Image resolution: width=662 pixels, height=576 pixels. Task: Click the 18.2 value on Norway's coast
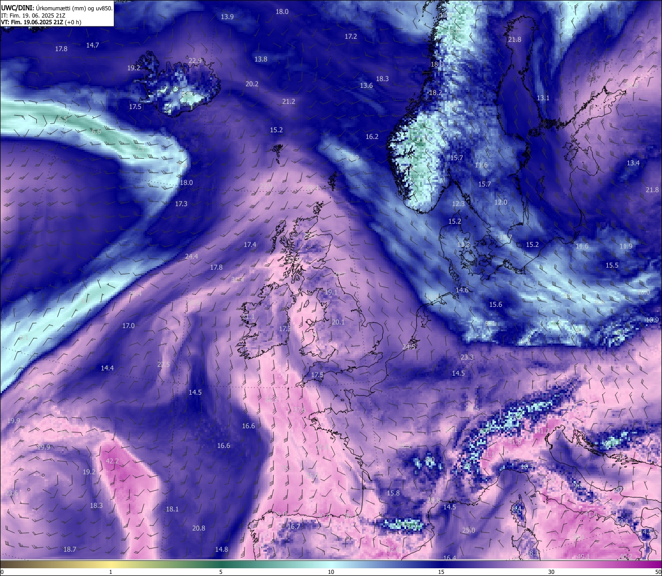tap(435, 92)
